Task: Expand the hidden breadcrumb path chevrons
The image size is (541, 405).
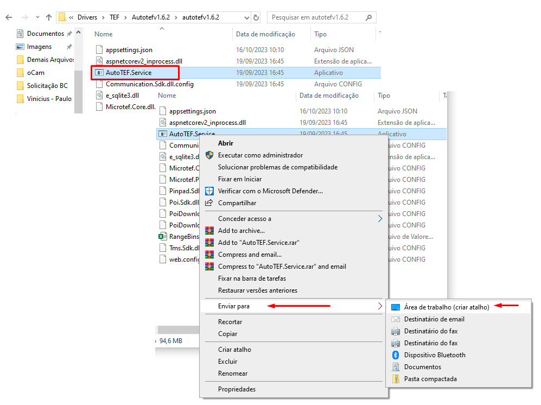Action: coord(71,17)
